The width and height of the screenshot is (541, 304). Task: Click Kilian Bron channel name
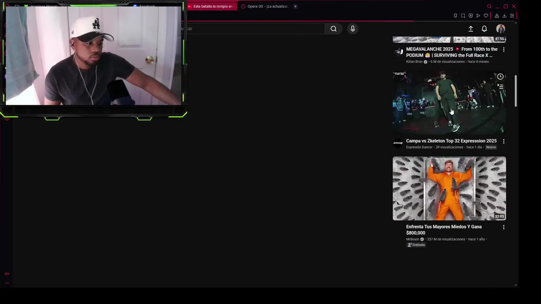(x=414, y=62)
